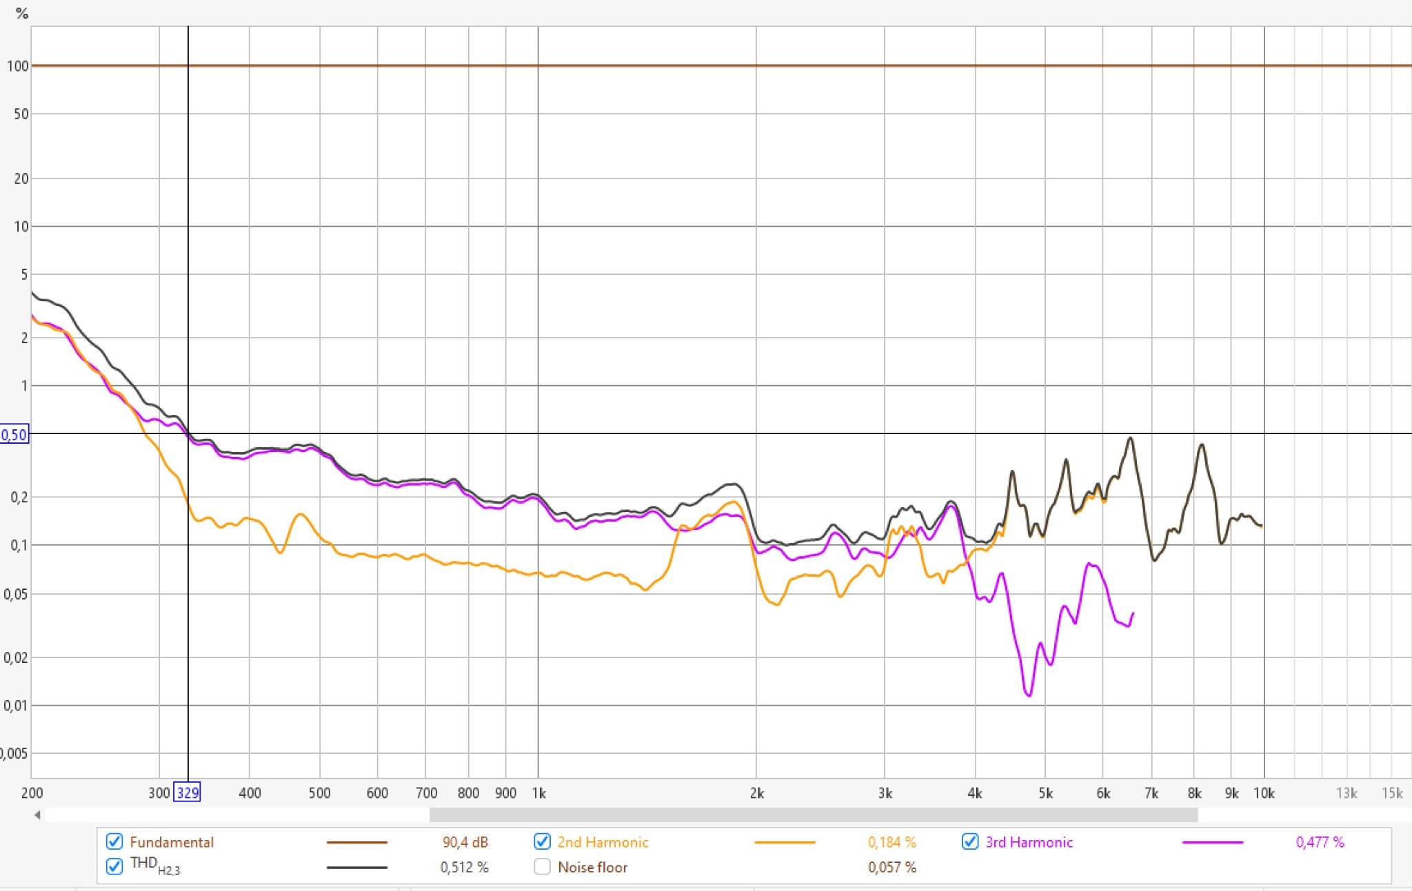Click the 0,01 percent axis label
Viewport: 1412px width, 891px height.
16,706
